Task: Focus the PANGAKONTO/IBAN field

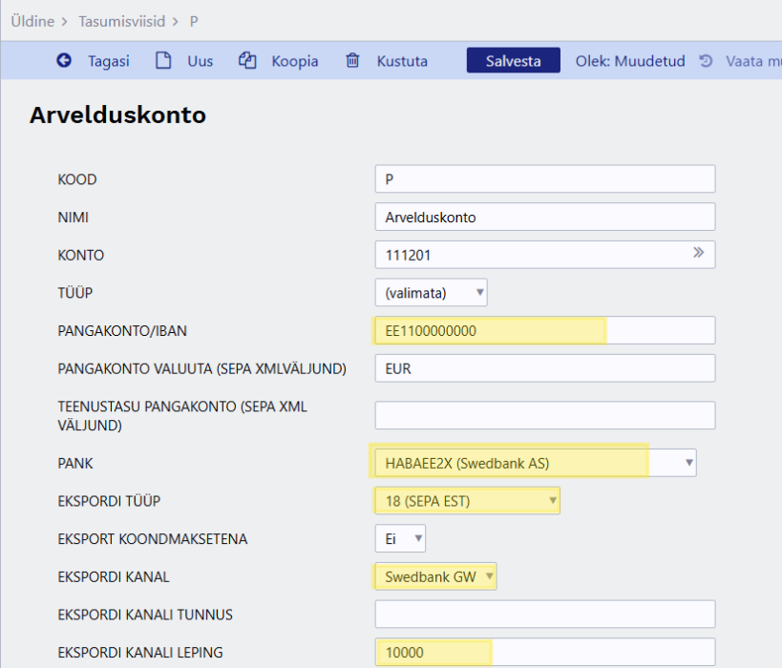Action: click(x=544, y=330)
